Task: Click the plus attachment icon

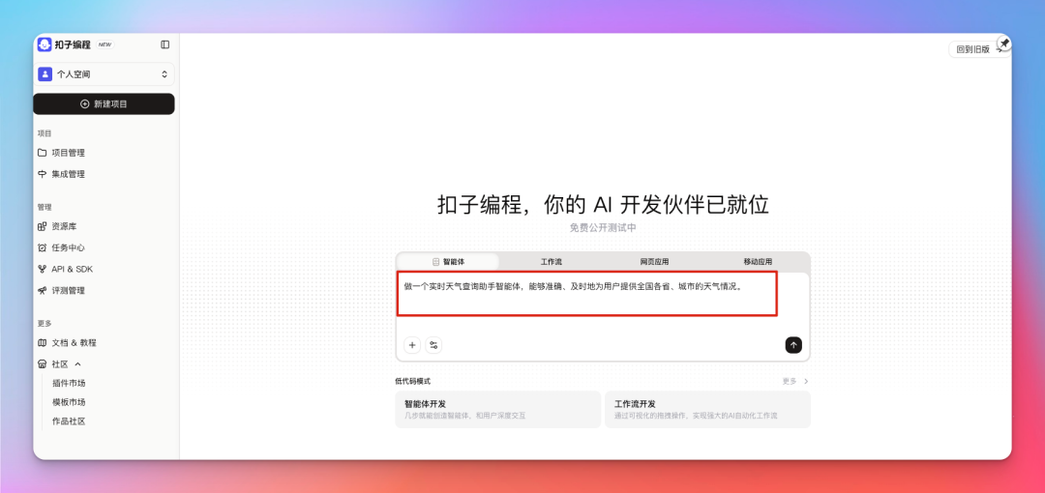Action: click(x=412, y=345)
